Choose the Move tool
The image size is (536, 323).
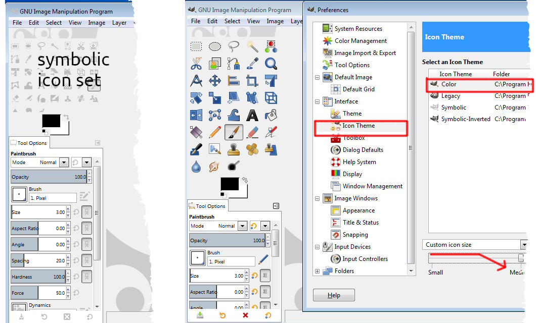pyautogui.click(x=215, y=81)
